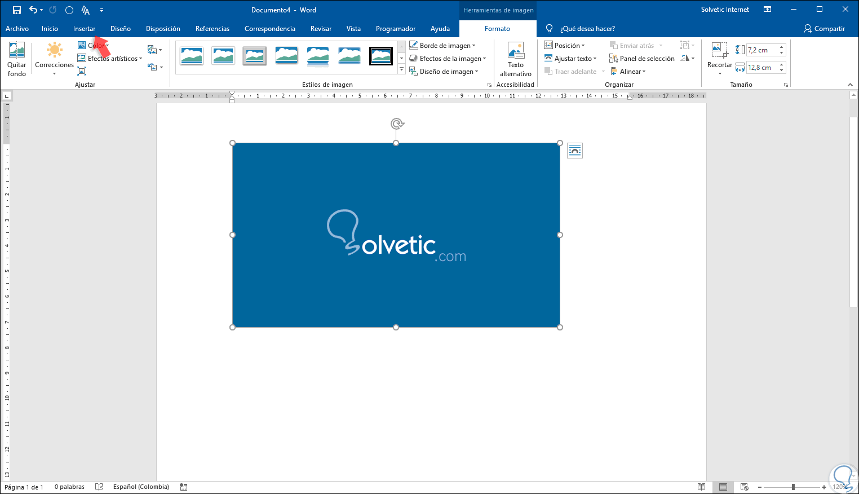Save the document with the floppy disk icon
This screenshot has width=859, height=494.
17,10
